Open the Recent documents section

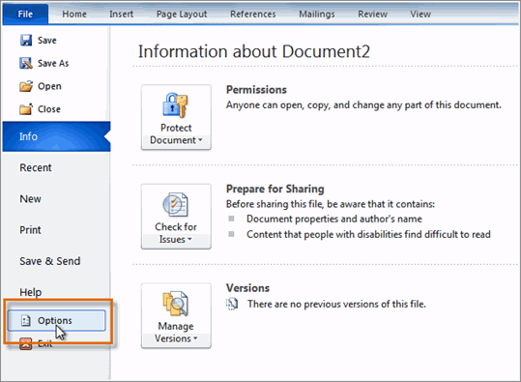(36, 167)
